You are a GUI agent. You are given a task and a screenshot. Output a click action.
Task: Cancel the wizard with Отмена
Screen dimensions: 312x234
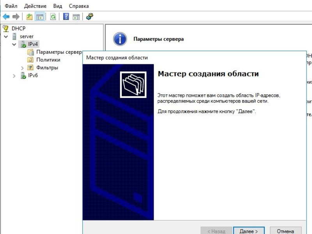pyautogui.click(x=285, y=231)
